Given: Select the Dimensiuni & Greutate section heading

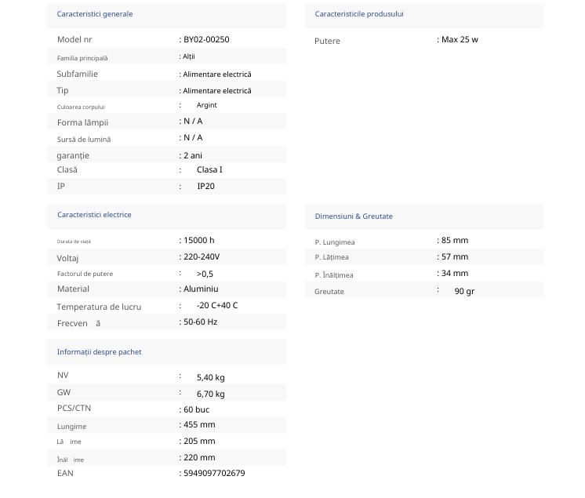Looking at the screenshot, I should coord(354,216).
